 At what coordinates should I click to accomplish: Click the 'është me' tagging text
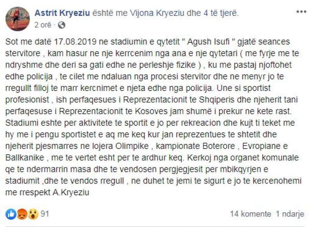click(110, 13)
